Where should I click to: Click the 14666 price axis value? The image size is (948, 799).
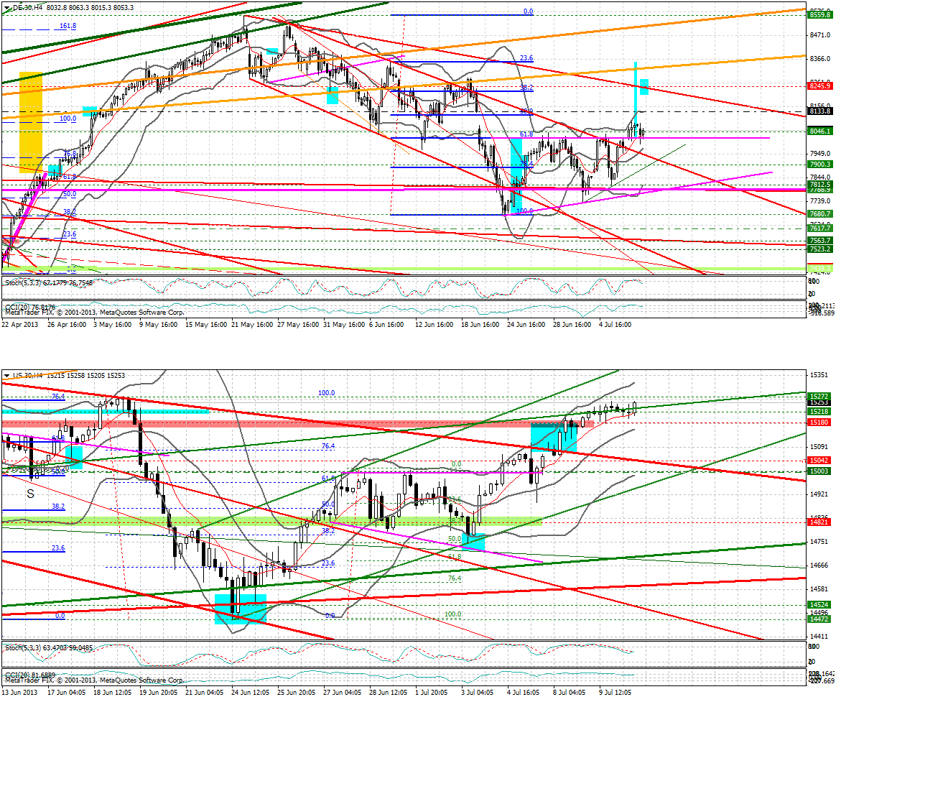(819, 565)
